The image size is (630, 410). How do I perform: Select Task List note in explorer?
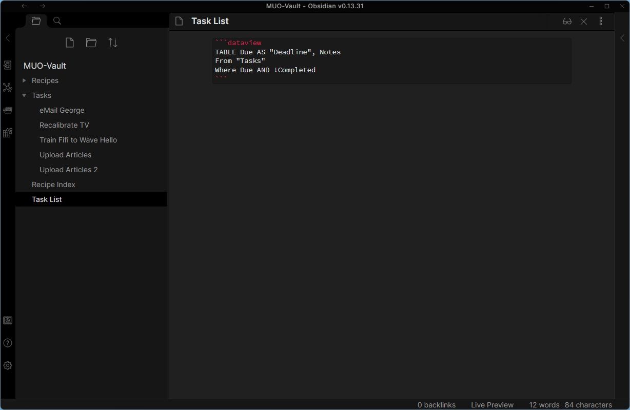(x=91, y=199)
